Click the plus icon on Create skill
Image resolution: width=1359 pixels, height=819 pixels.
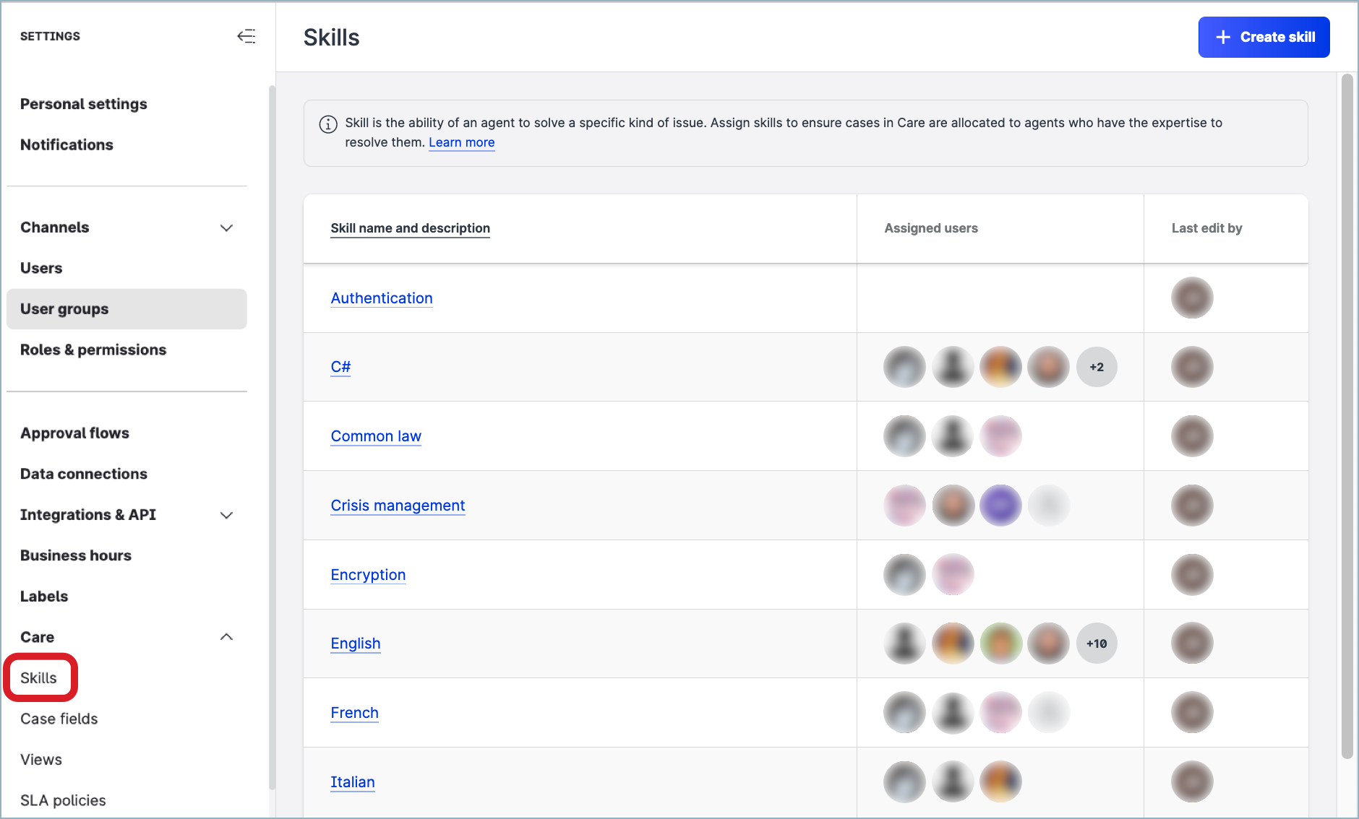[x=1222, y=37]
